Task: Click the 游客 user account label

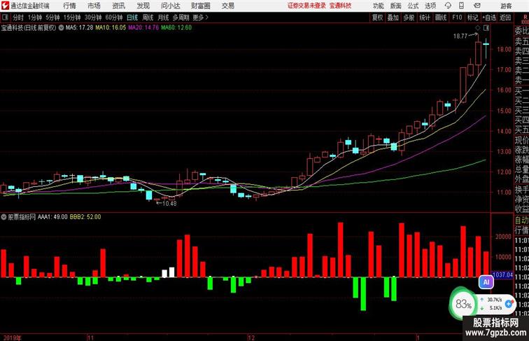Action: pyautogui.click(x=506, y=6)
